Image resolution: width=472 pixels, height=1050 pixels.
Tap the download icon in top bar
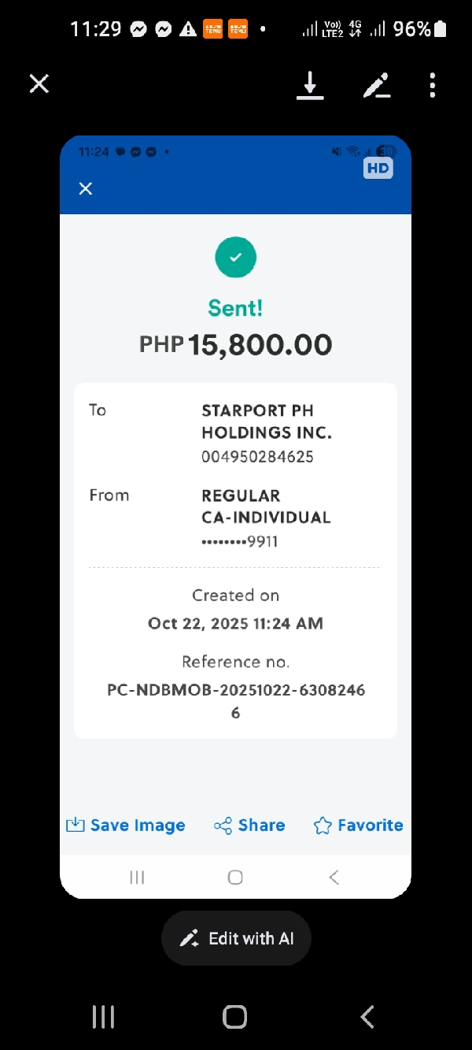click(310, 85)
